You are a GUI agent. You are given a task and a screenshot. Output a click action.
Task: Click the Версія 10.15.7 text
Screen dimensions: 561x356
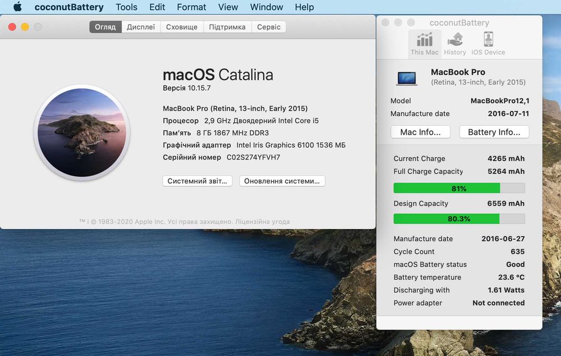click(x=187, y=88)
